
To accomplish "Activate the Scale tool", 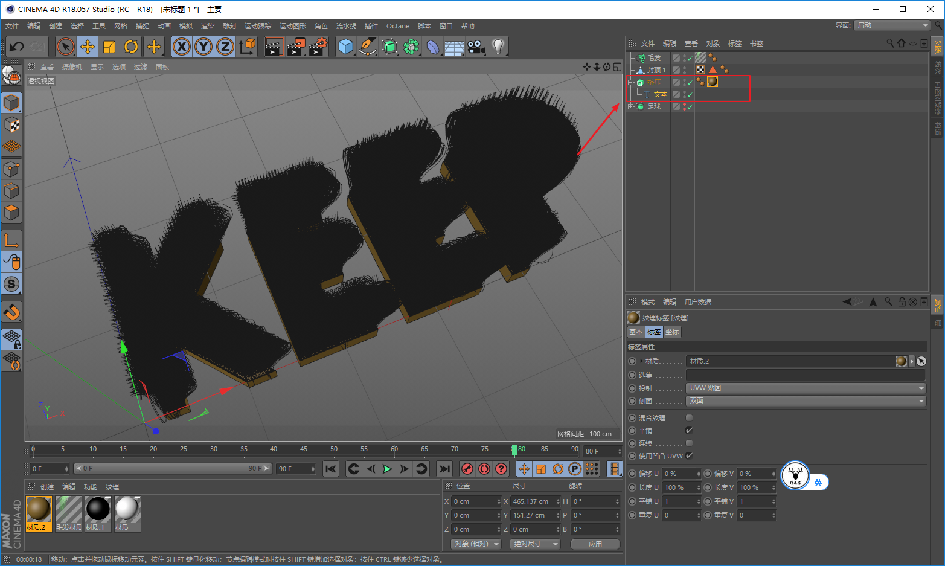I will pyautogui.click(x=109, y=47).
